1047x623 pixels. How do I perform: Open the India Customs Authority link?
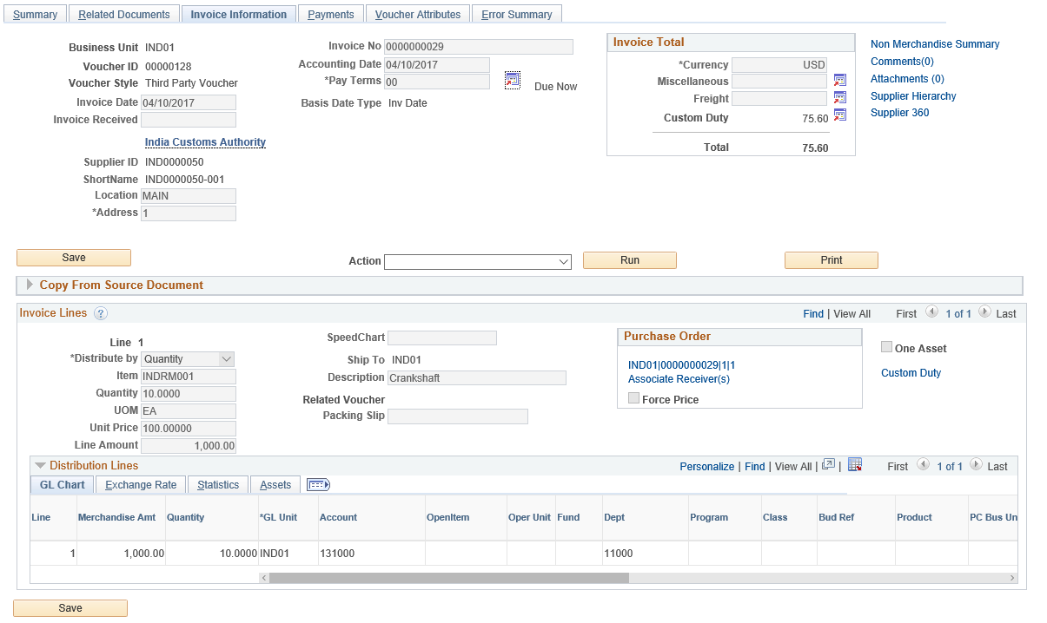[204, 141]
